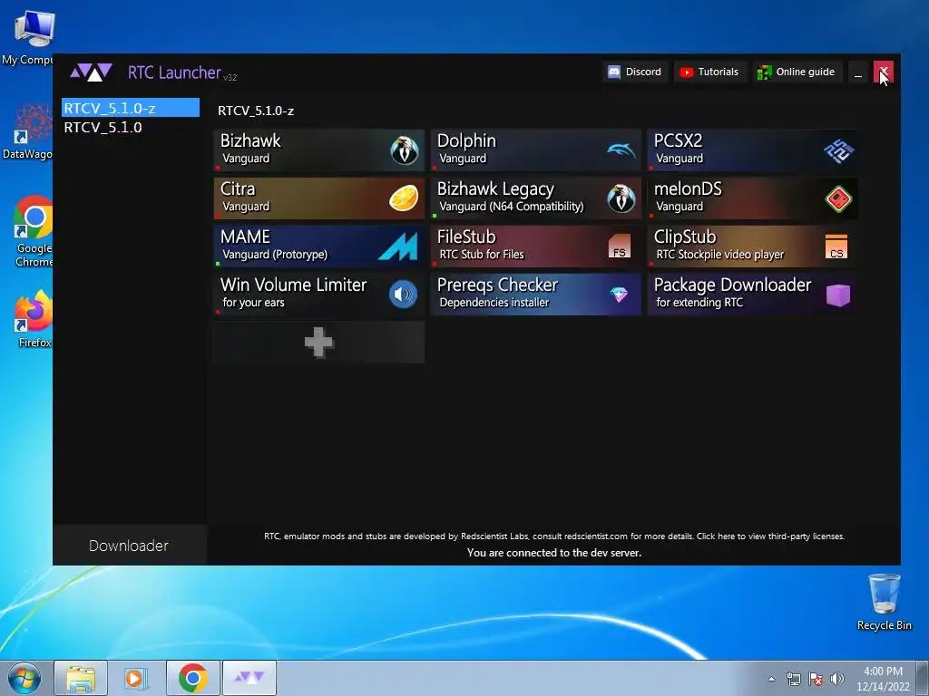Select the Google Chrome desktop shortcut

[x=34, y=231]
